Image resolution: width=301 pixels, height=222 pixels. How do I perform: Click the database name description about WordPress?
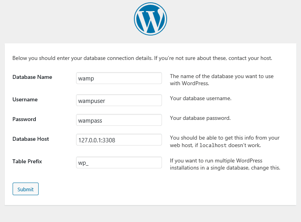[222, 80]
